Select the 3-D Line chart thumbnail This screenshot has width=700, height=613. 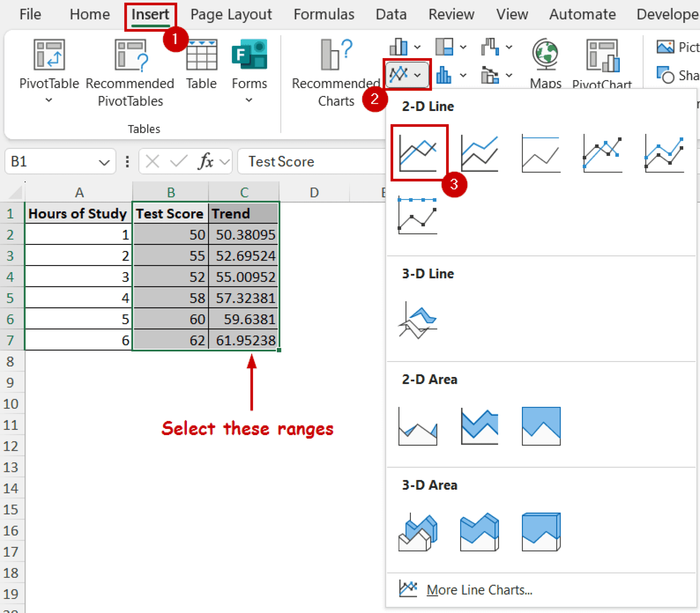[418, 320]
